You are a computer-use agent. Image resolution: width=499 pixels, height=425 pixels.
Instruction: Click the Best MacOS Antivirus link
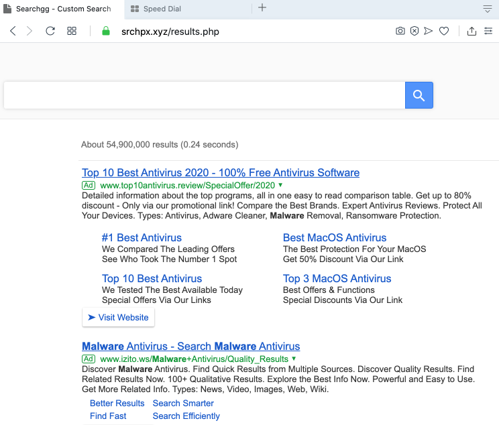point(334,237)
